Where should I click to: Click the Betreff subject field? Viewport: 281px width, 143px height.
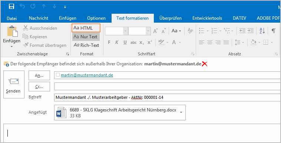pos(168,97)
